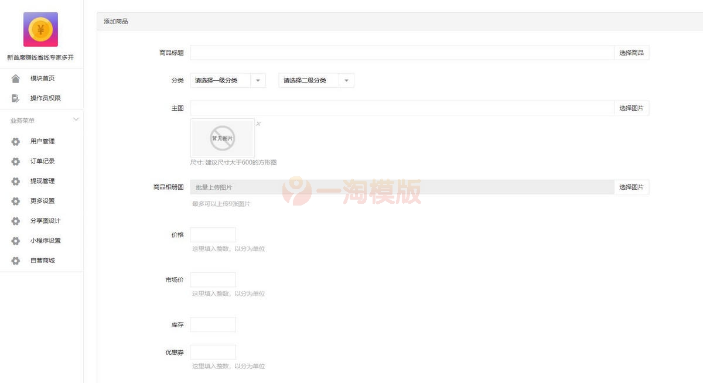
Task: Open the 请选择二级分类 dropdown
Action: click(x=316, y=80)
